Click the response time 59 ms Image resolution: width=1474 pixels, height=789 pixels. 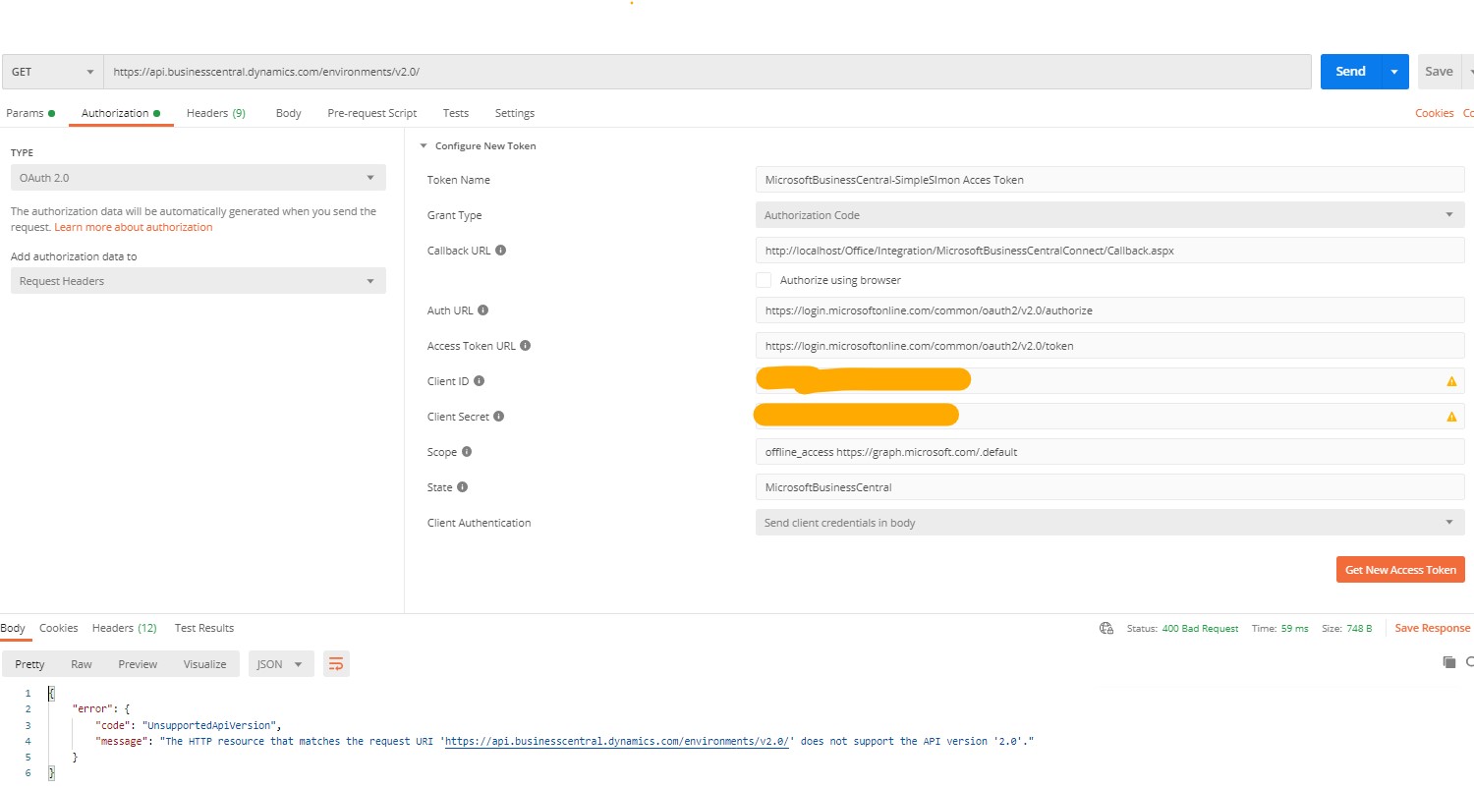(1294, 629)
